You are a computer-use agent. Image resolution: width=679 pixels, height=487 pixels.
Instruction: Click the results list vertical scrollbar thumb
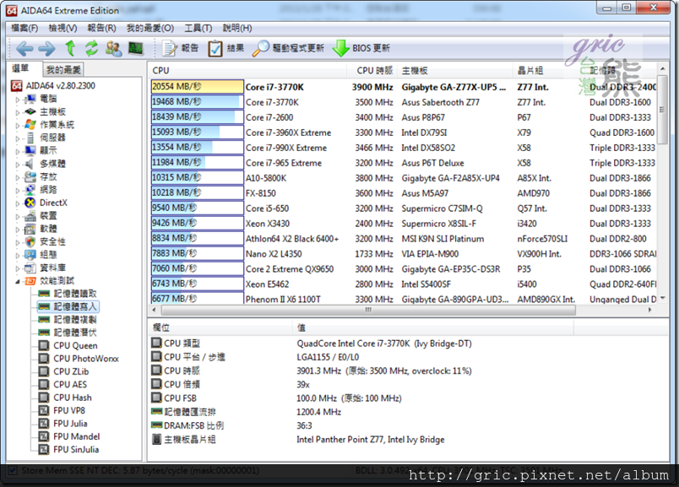point(662,110)
